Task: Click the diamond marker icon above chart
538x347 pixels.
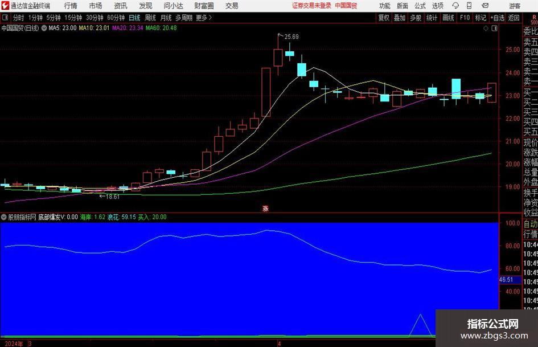Action: [486, 28]
